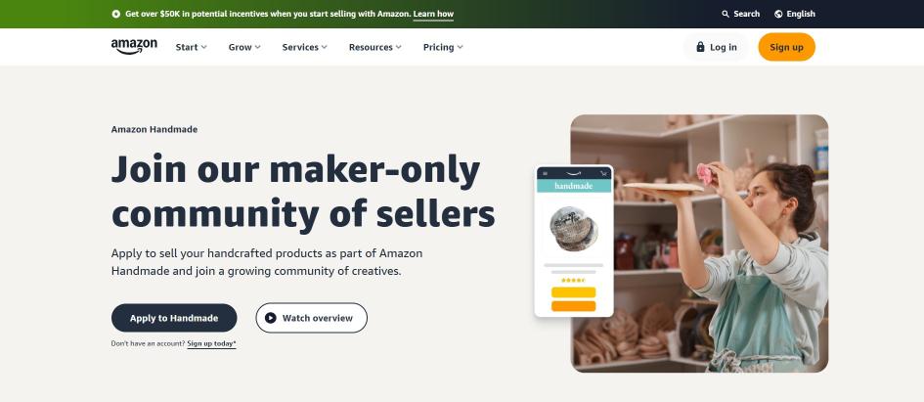Click the orange Sign up button
Viewport: 924px width, 402px height.
786,47
